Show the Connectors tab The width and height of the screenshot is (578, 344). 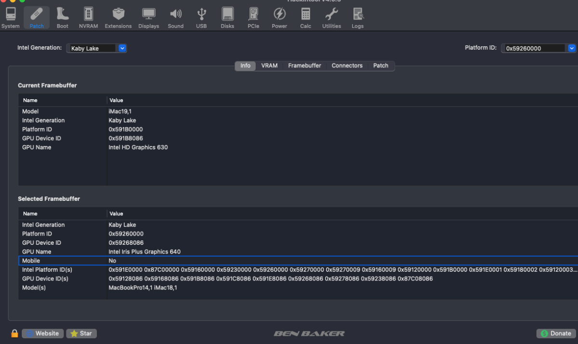point(347,66)
